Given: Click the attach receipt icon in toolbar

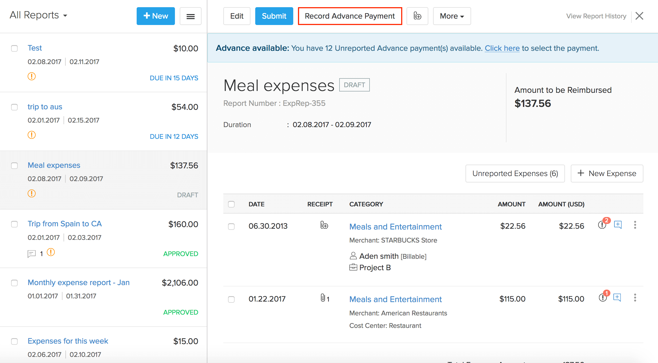Looking at the screenshot, I should coord(417,16).
